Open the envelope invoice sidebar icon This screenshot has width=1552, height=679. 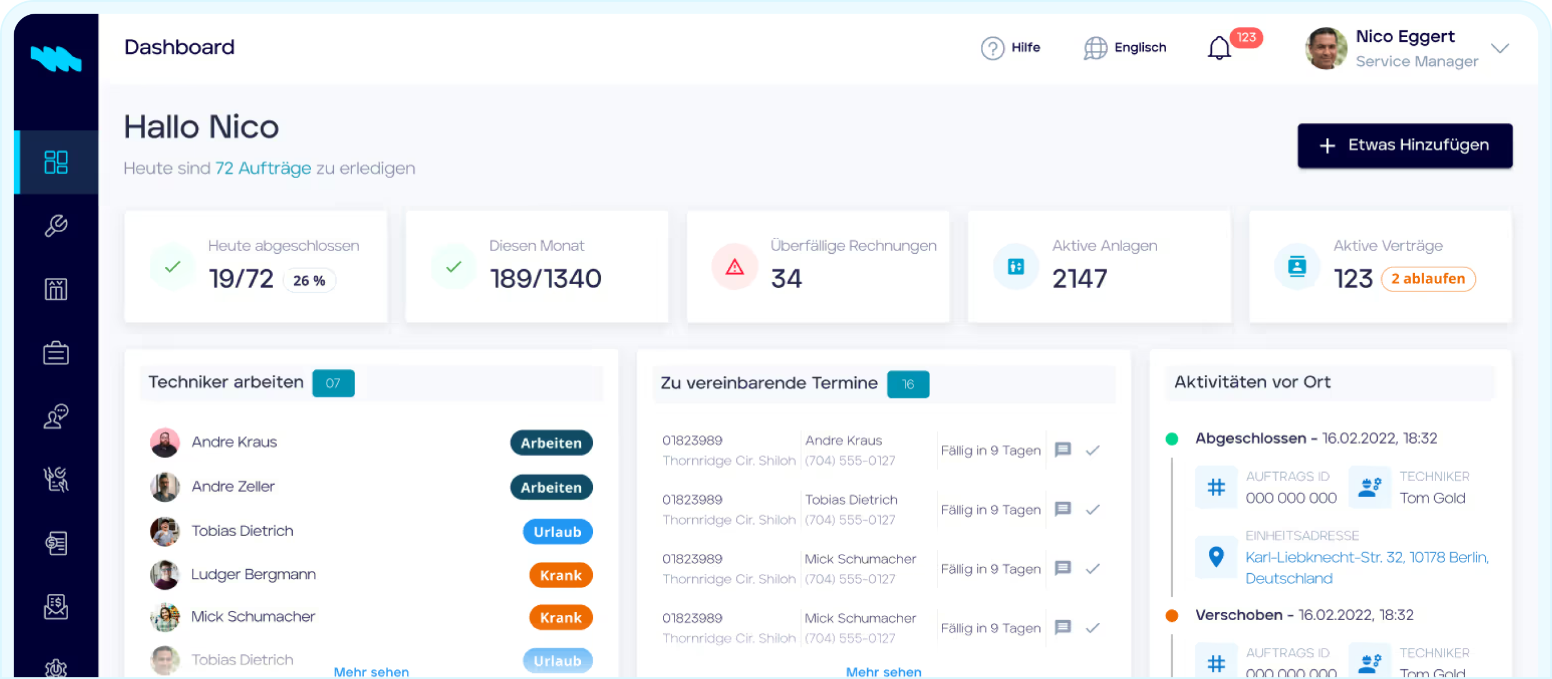click(x=56, y=607)
